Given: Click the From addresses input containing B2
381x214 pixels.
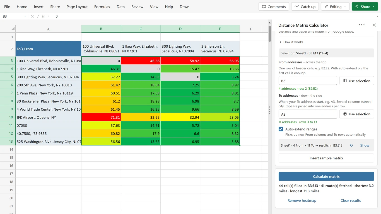Looking at the screenshot, I should 308,81.
